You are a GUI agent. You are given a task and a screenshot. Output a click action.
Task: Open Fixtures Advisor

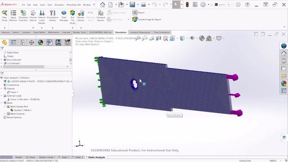click(x=33, y=16)
